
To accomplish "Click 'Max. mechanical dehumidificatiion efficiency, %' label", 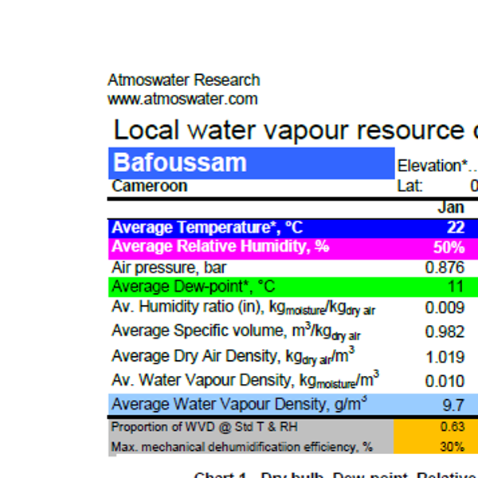I will point(241,447).
